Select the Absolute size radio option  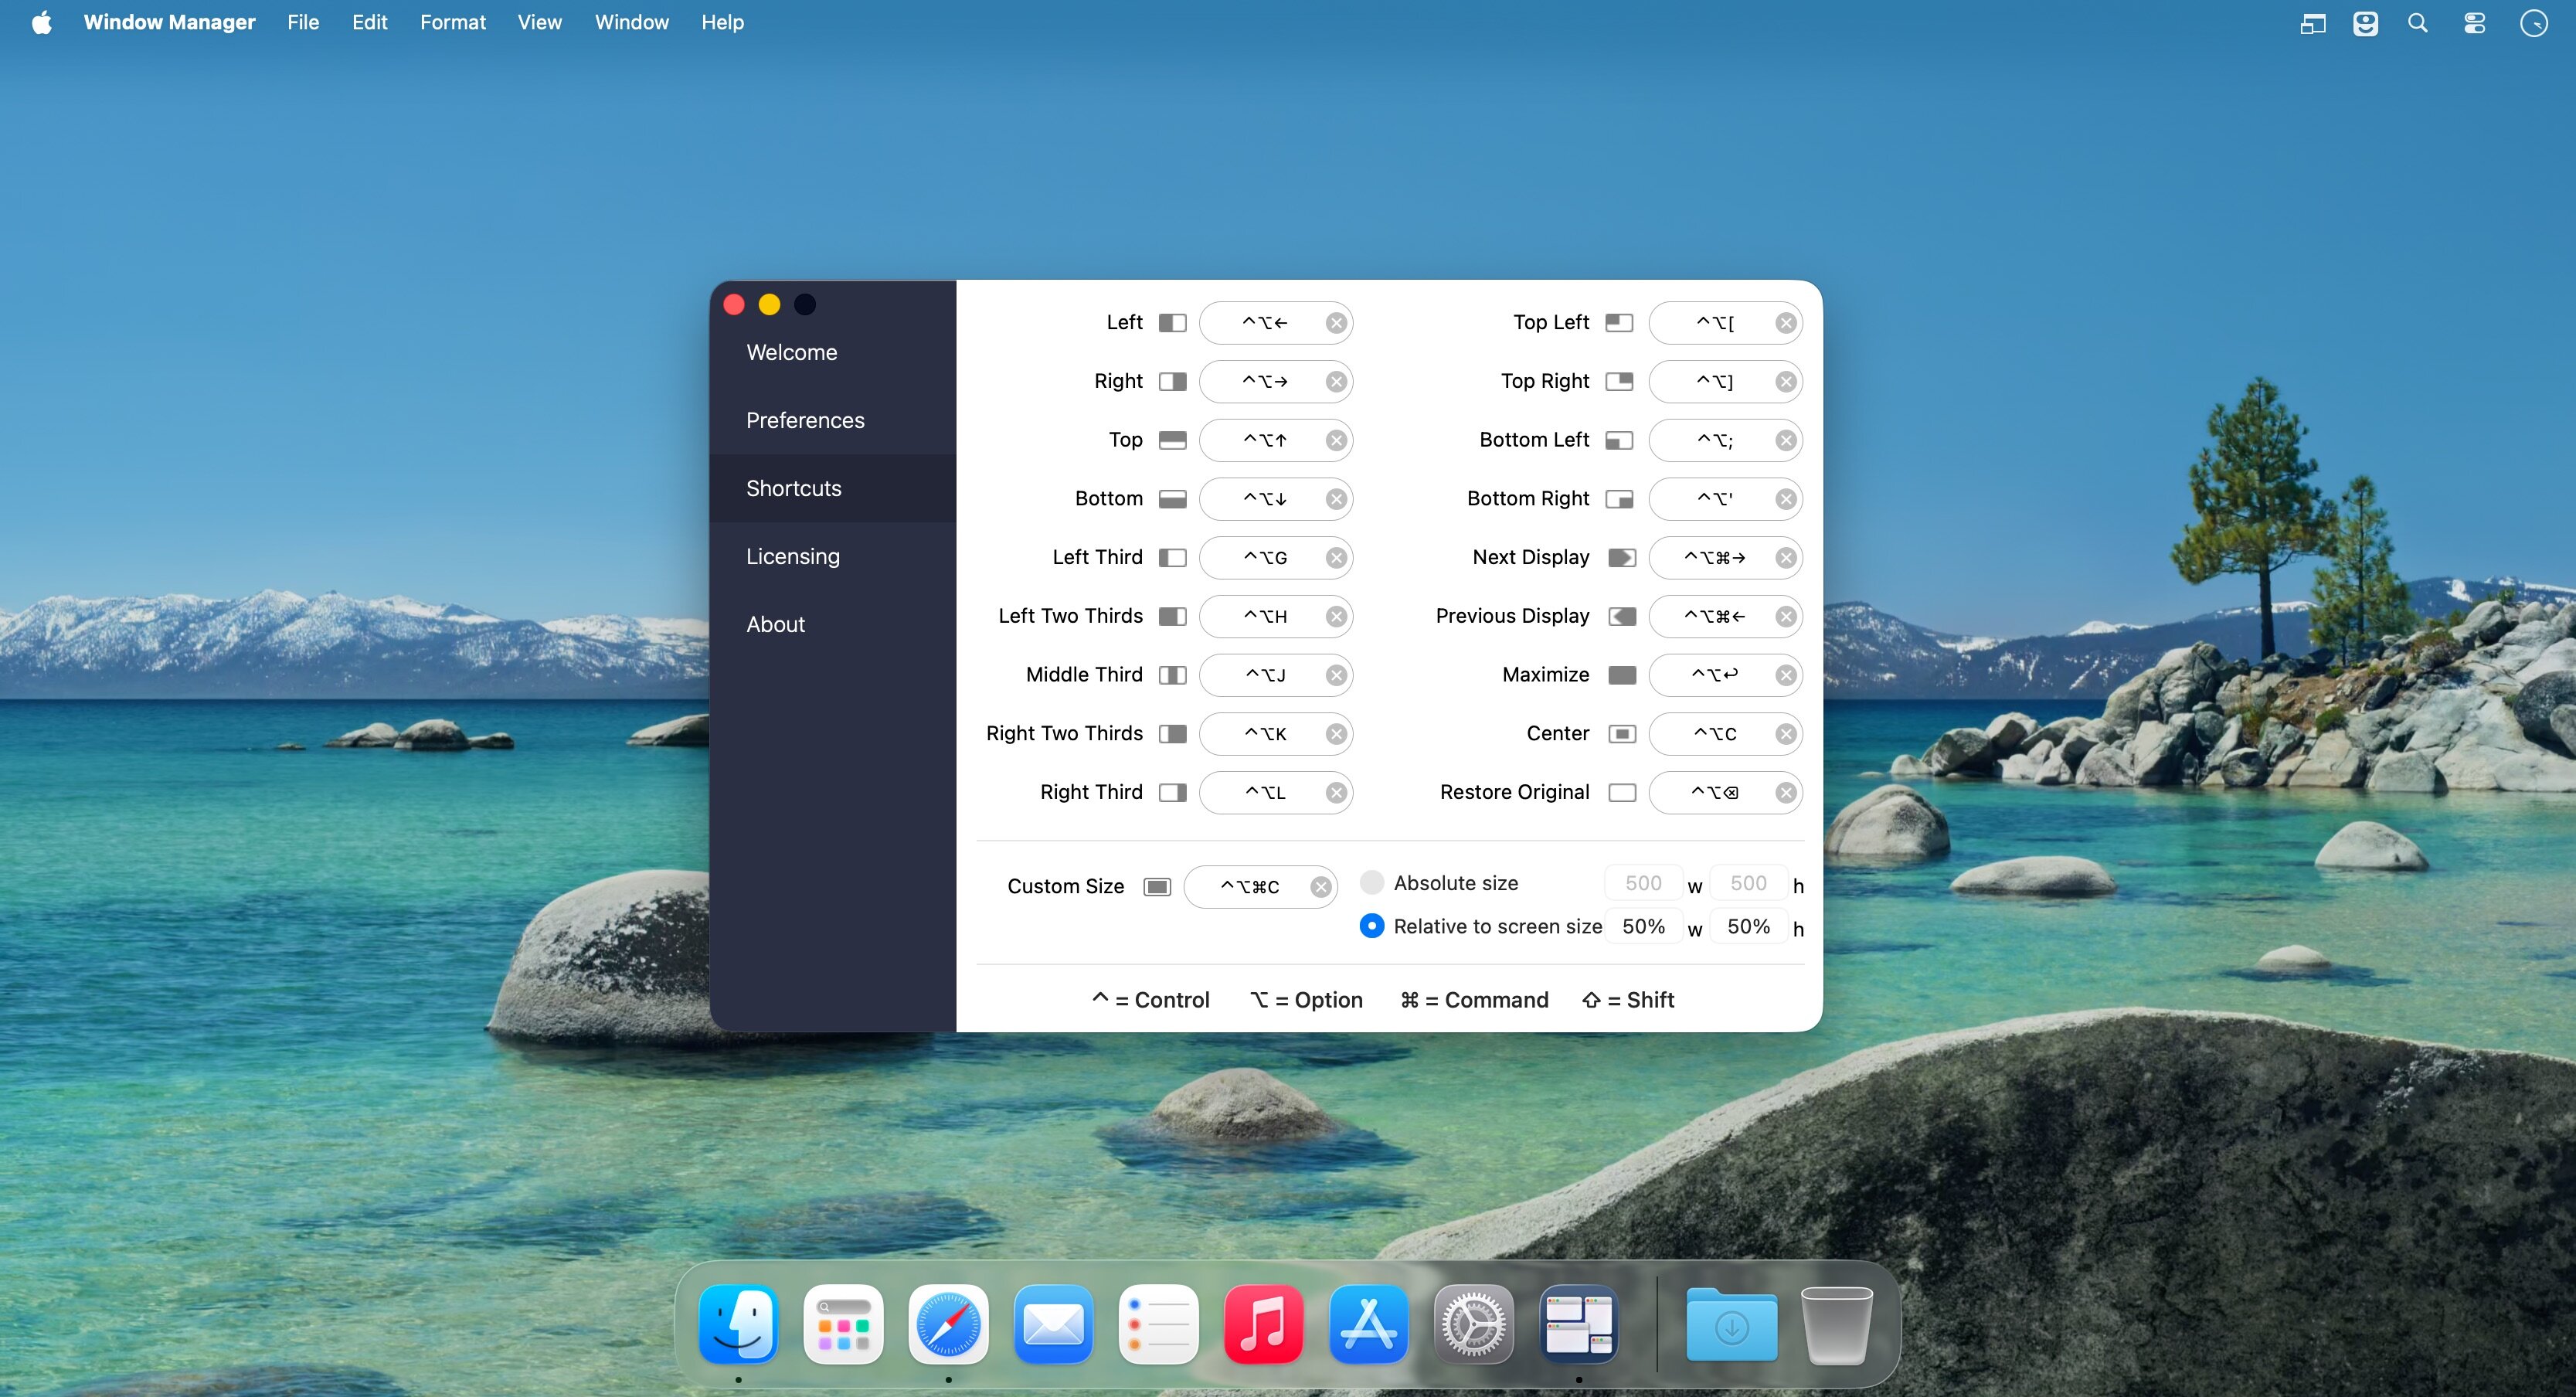1372,882
